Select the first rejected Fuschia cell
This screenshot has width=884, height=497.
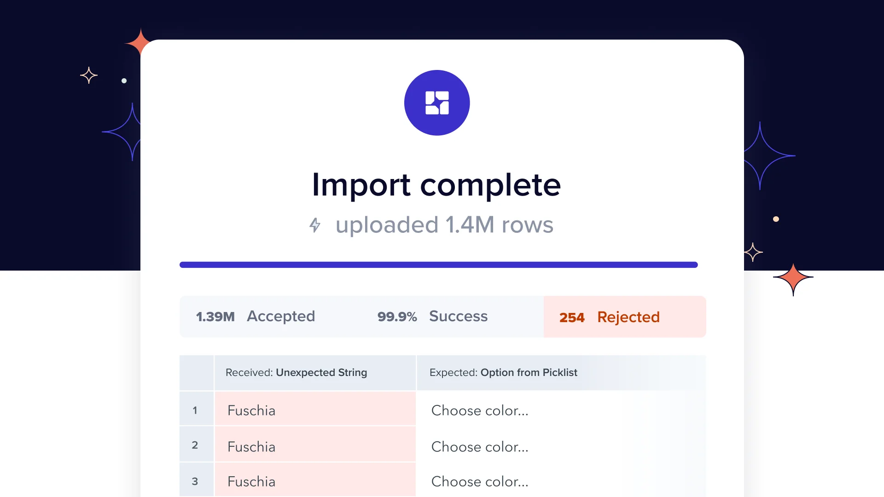315,409
